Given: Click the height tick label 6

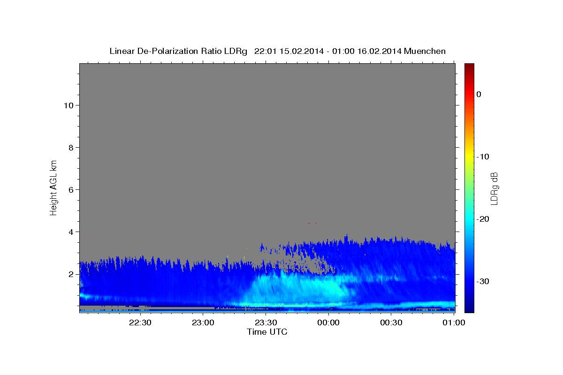Looking at the screenshot, I should (71, 190).
